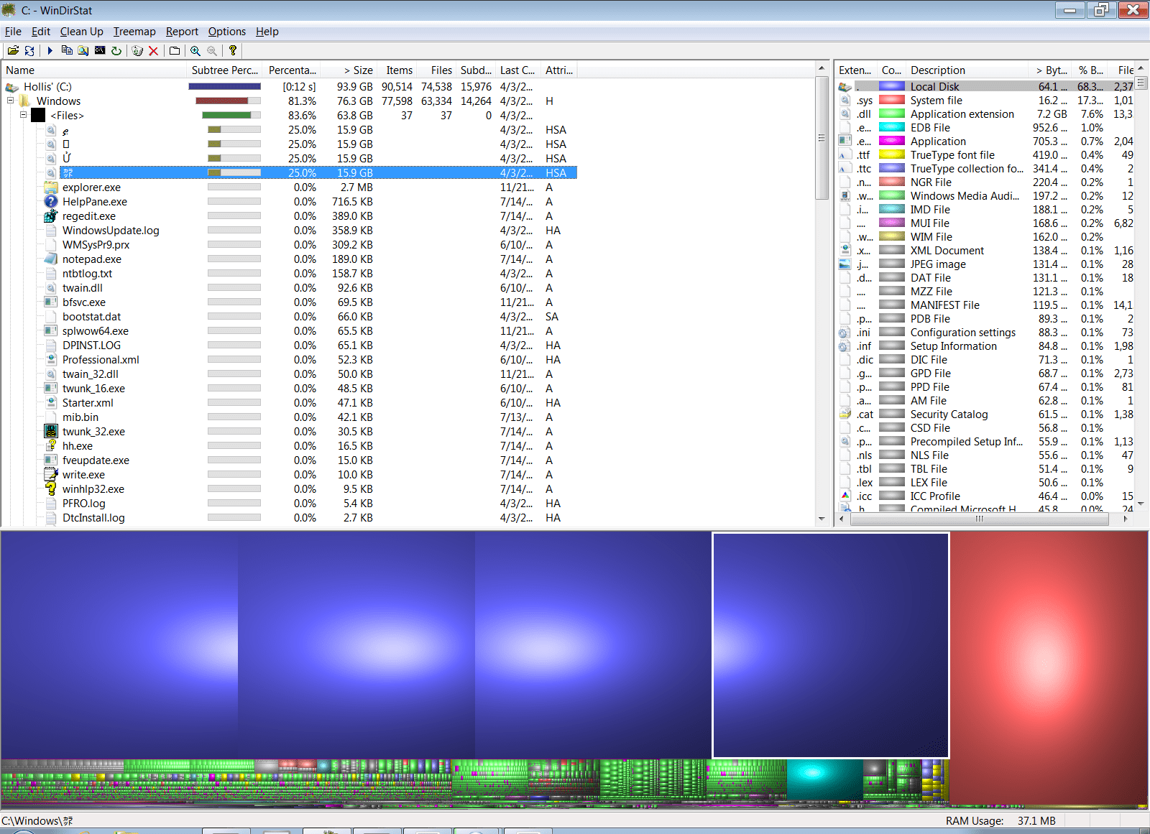Open Help using the question mark icon

tap(232, 50)
